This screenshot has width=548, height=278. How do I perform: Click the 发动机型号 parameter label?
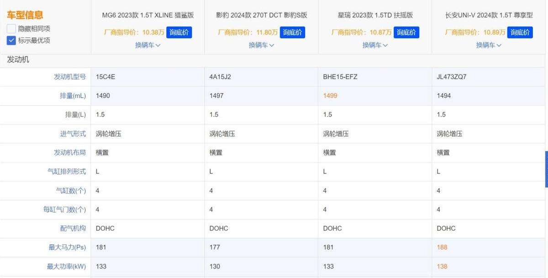[x=70, y=77]
